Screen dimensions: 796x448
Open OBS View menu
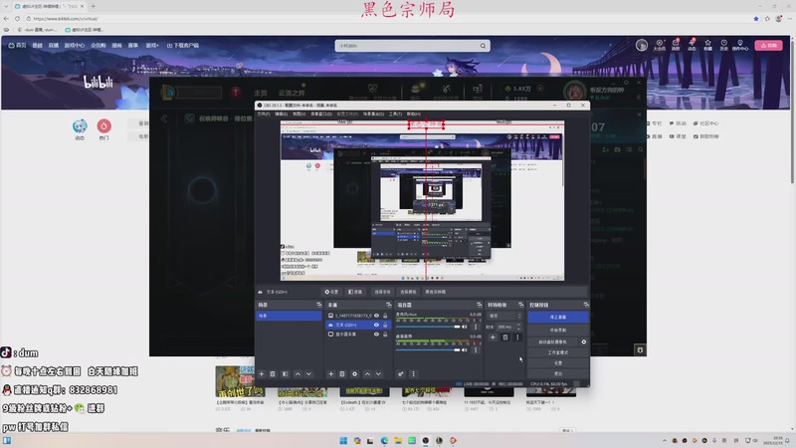pos(299,113)
